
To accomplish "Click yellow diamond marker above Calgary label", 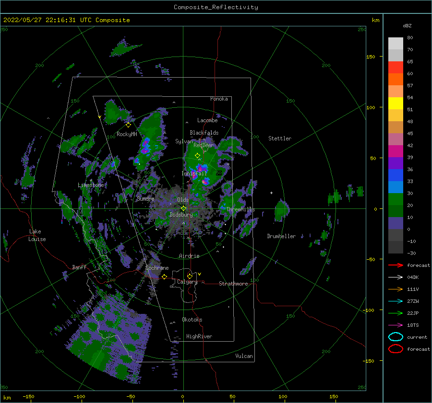I will coord(190,276).
